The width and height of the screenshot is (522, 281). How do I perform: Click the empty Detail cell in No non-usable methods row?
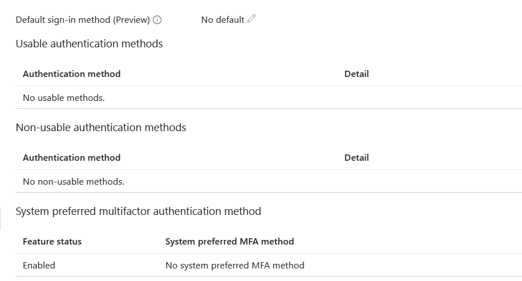click(x=430, y=181)
